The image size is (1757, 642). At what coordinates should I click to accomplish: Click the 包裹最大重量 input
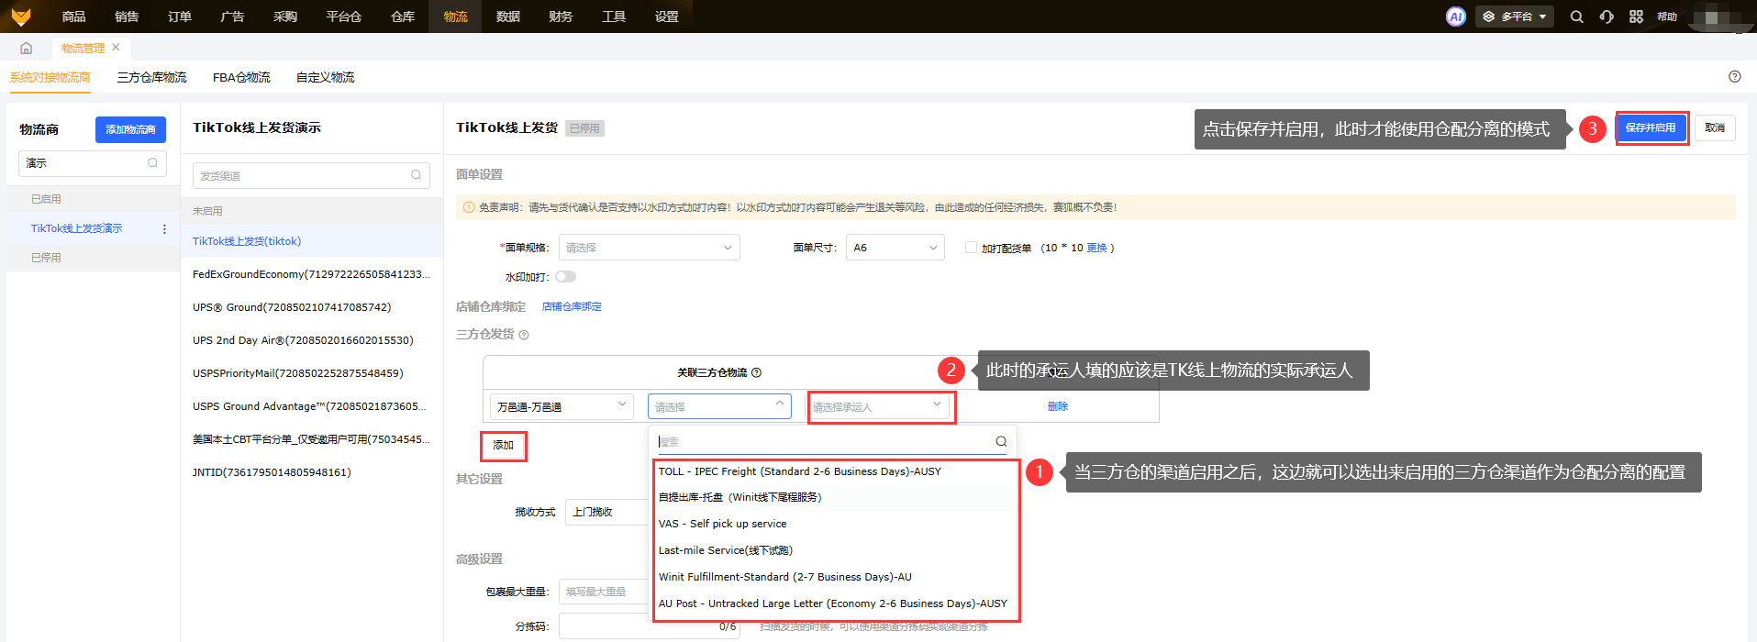[604, 592]
